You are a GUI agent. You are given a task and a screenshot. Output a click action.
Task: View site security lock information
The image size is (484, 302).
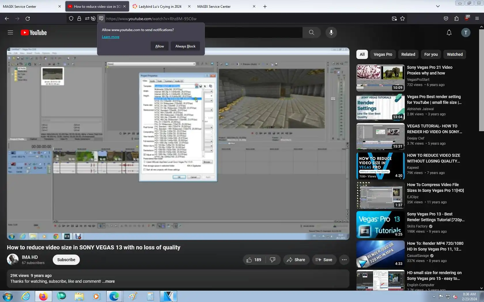pos(79,19)
